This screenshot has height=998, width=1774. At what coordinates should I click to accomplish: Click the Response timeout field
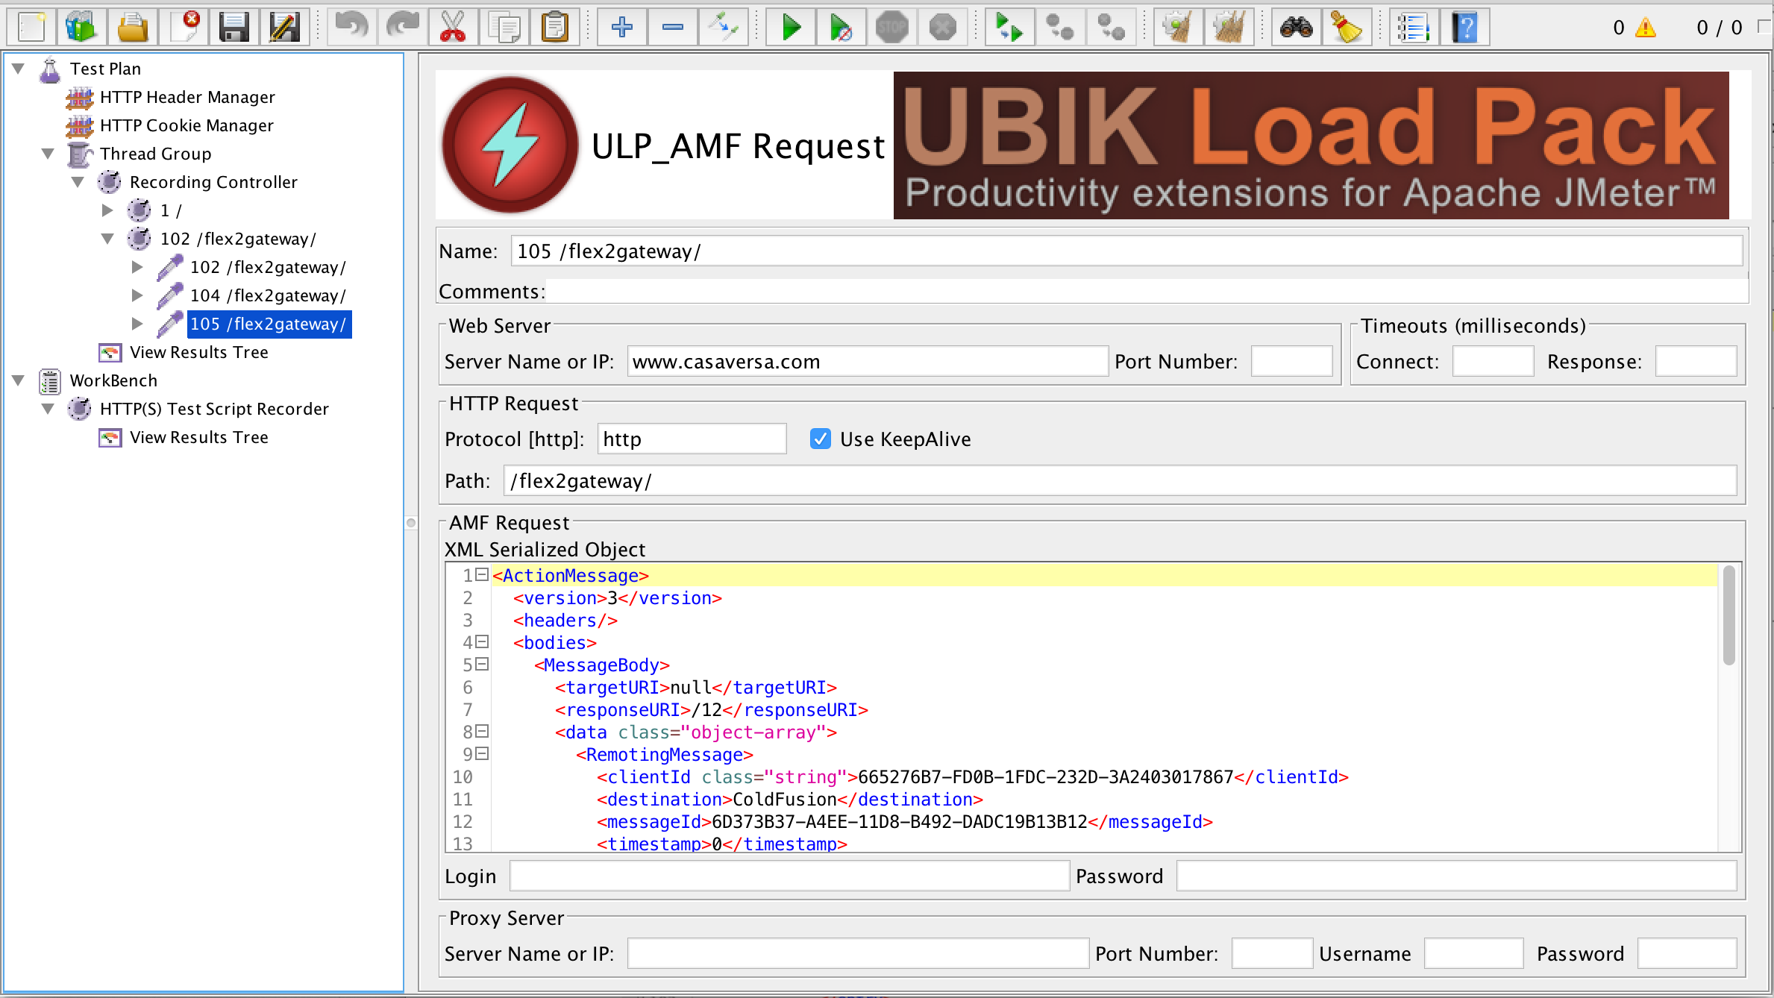click(x=1696, y=362)
